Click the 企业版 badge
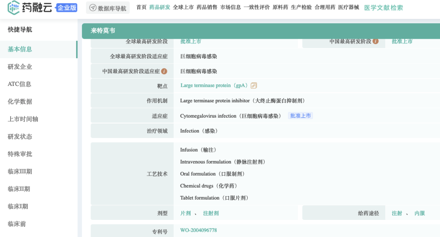Viewport: 440px width, 237px height. 66,8
